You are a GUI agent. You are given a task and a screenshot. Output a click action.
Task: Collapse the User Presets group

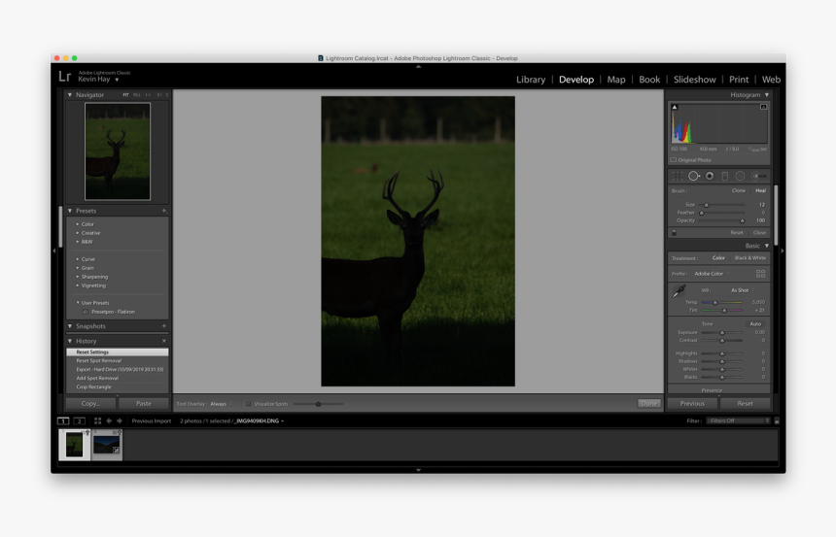point(78,303)
